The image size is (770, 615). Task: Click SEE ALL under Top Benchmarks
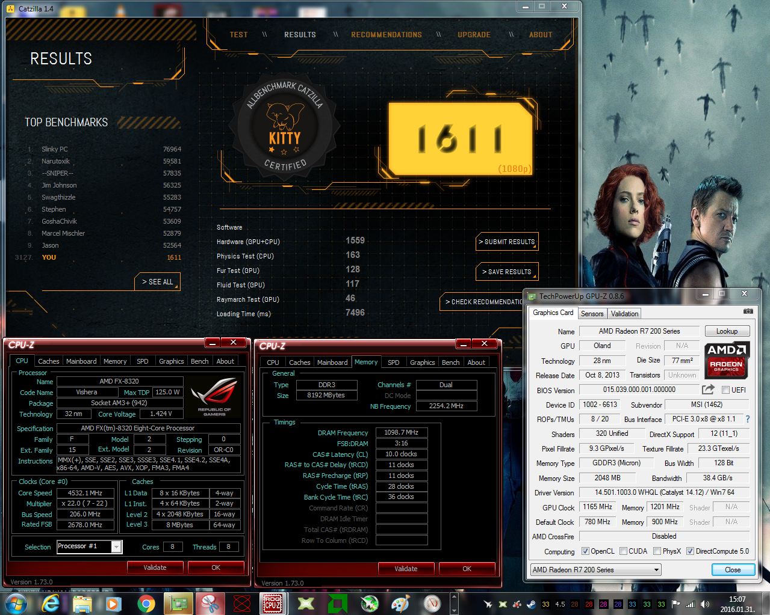pyautogui.click(x=157, y=281)
